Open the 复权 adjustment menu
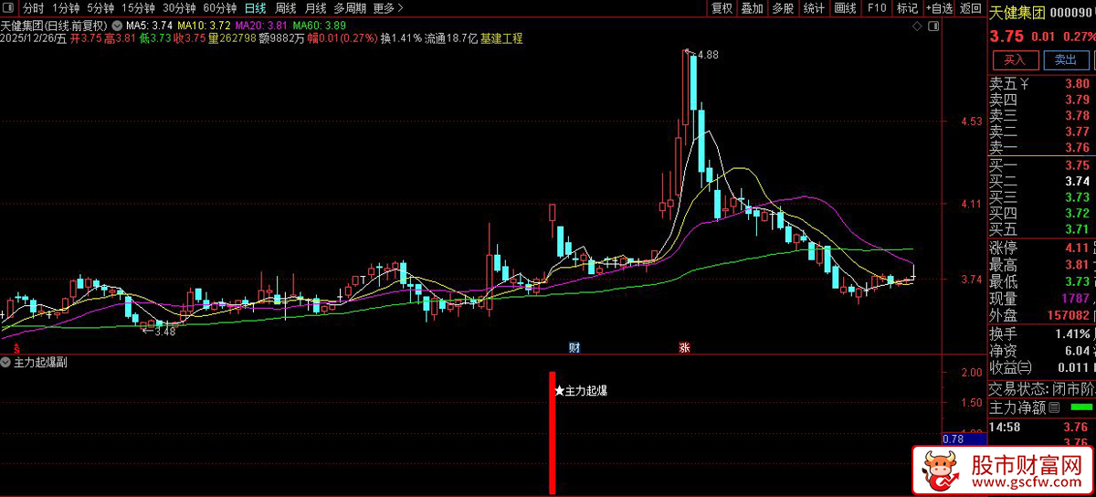1096x497 pixels. point(722,8)
